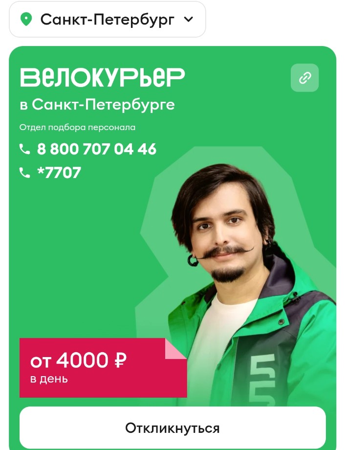Tap the phone icon next to *7707
The height and width of the screenshot is (450, 345).
(24, 173)
